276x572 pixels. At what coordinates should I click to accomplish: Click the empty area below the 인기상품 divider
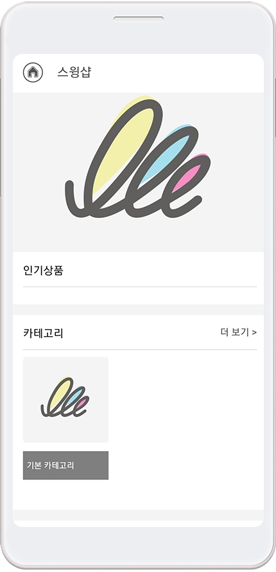point(140,296)
